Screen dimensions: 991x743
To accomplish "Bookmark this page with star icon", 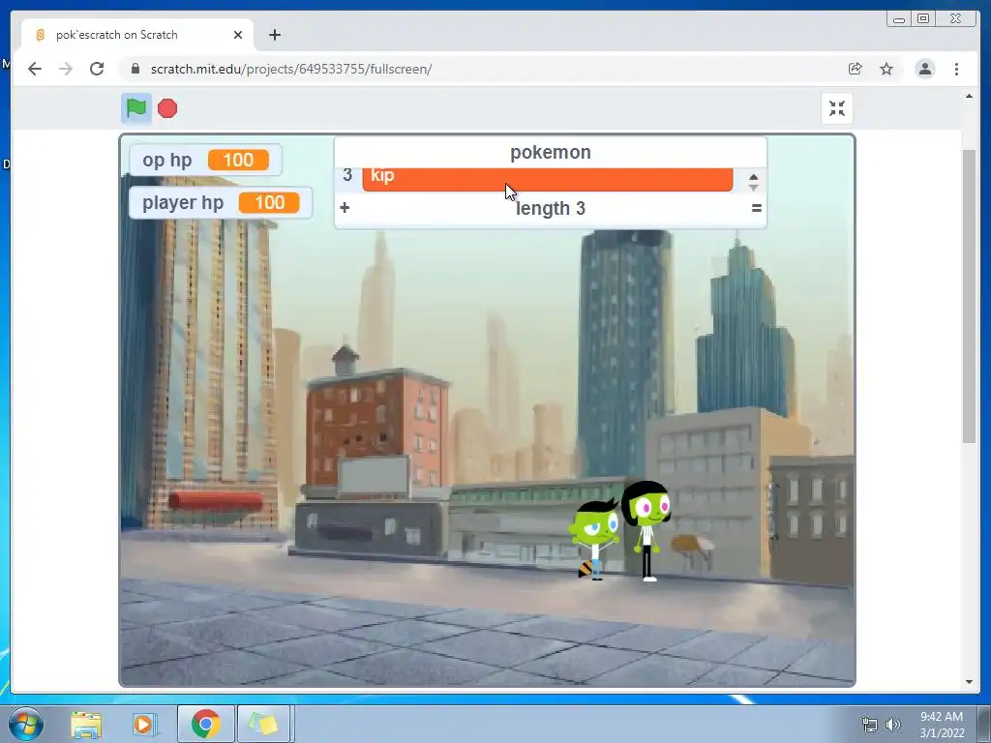I will click(x=886, y=69).
